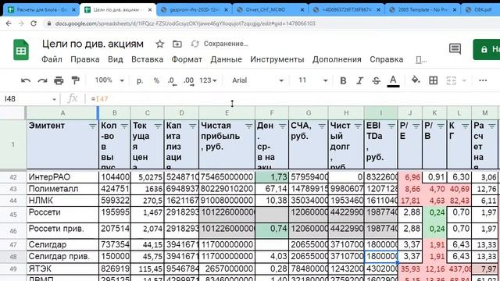Reload the browser page
This screenshot has height=281, width=500.
(34, 23)
